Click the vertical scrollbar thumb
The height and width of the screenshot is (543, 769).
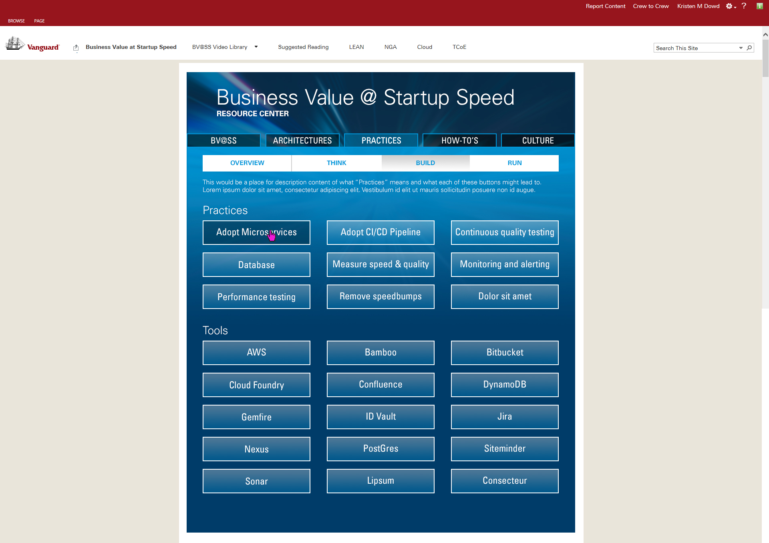point(765,58)
